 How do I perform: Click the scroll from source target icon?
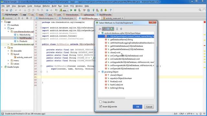coord(19,18)
